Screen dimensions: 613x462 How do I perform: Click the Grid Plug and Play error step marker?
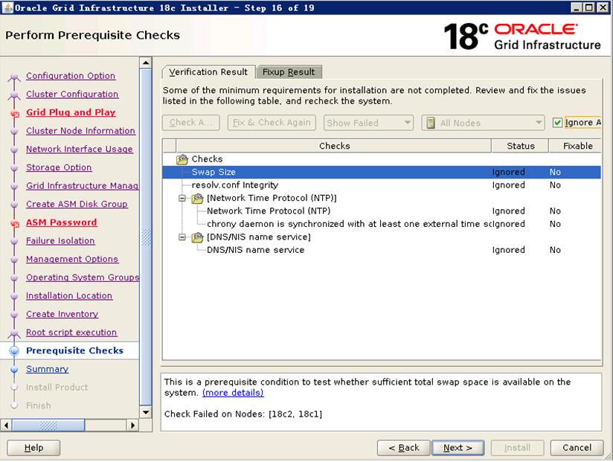pyautogui.click(x=15, y=114)
